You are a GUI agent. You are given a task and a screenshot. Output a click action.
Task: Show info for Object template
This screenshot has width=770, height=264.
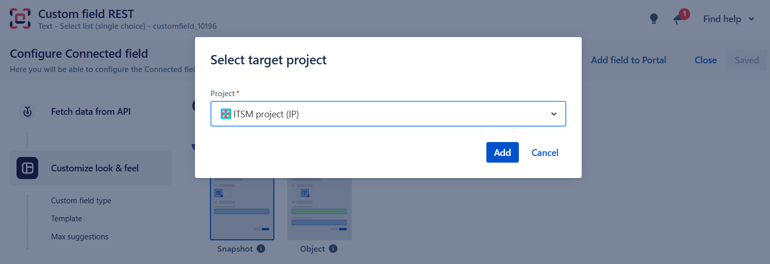[333, 249]
